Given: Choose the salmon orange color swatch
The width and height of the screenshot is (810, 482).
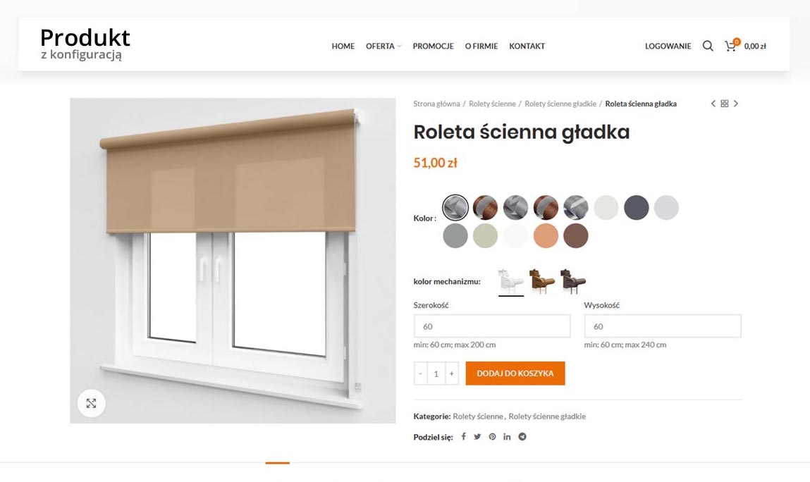Looking at the screenshot, I should pyautogui.click(x=546, y=235).
